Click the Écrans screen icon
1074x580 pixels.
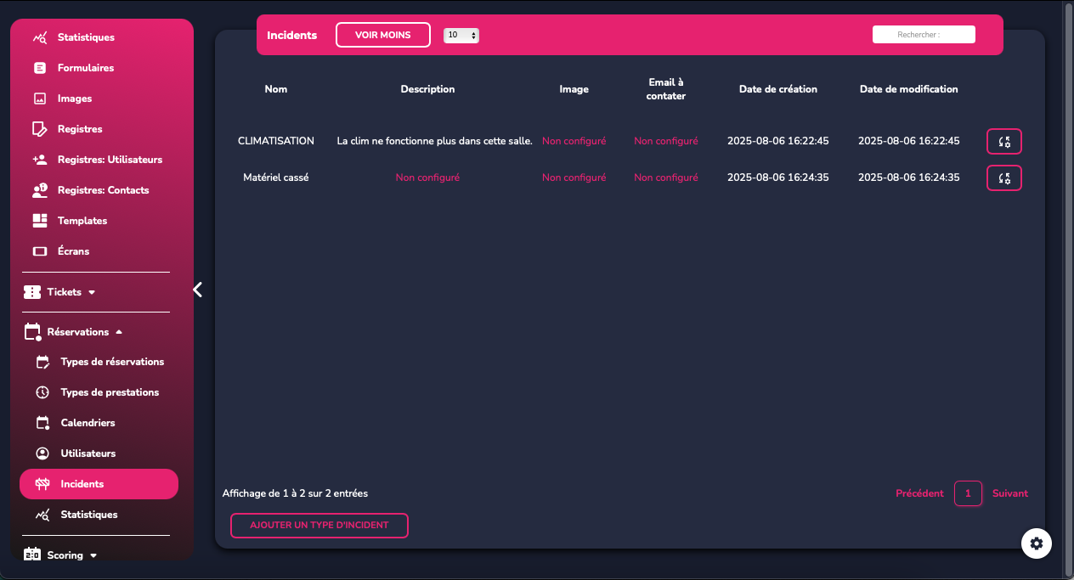[x=39, y=251]
